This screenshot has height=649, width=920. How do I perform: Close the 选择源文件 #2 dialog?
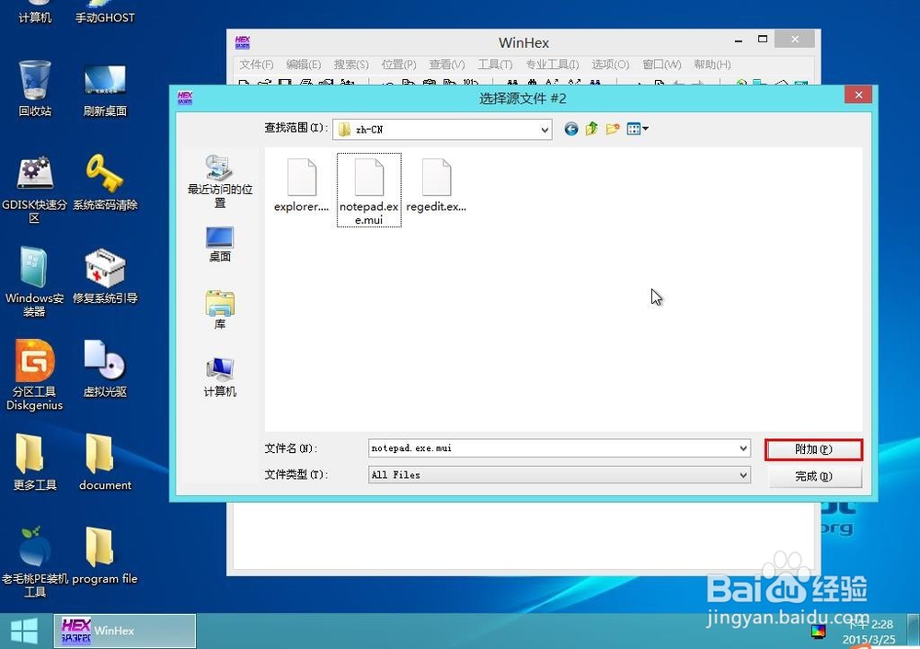[858, 95]
